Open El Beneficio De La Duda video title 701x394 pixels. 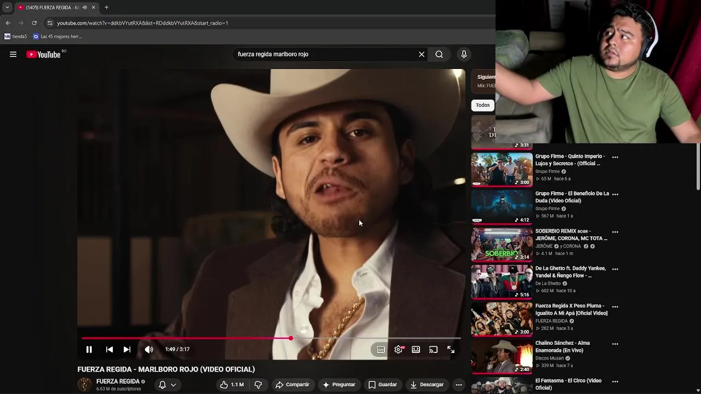pos(572,197)
